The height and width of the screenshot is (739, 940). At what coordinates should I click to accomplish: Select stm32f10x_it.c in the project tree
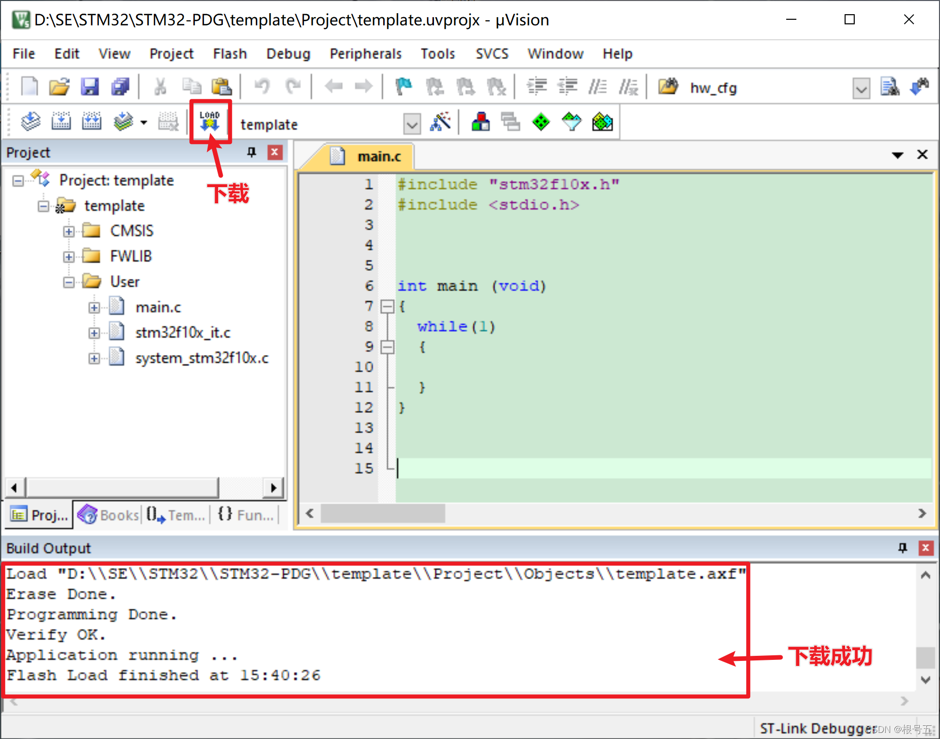[x=183, y=333]
